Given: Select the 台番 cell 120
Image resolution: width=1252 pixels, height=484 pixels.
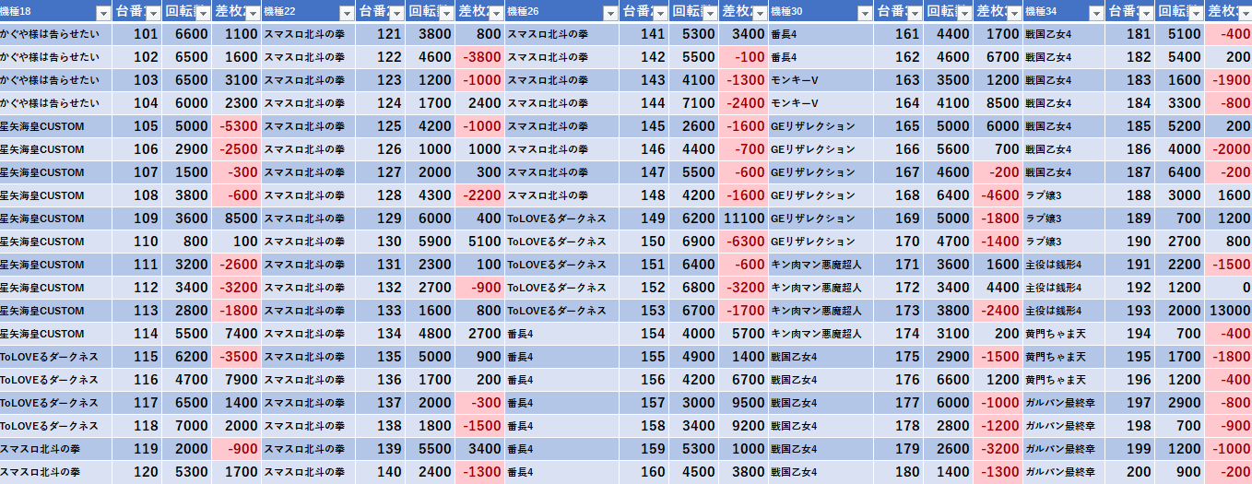Looking at the screenshot, I should coord(136,472).
